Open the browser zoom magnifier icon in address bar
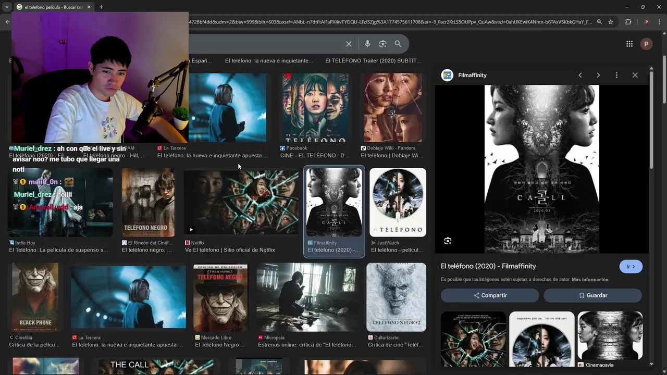 pyautogui.click(x=599, y=22)
